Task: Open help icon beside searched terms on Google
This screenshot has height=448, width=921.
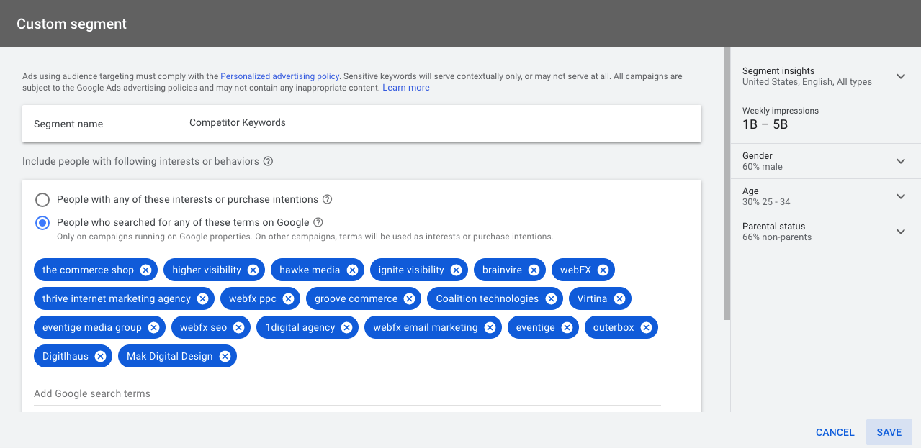Action: (x=318, y=222)
